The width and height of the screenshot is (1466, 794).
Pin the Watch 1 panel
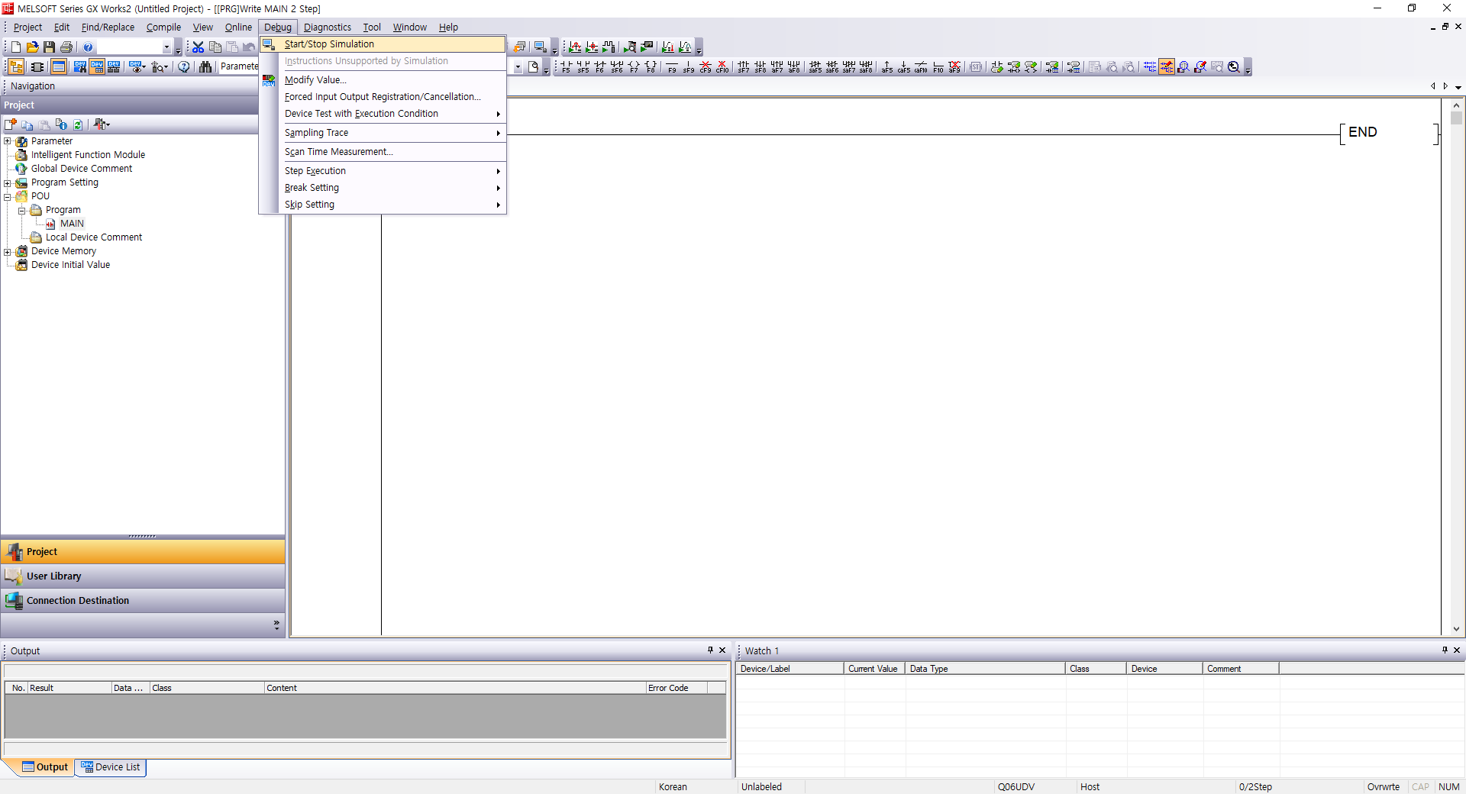1445,650
